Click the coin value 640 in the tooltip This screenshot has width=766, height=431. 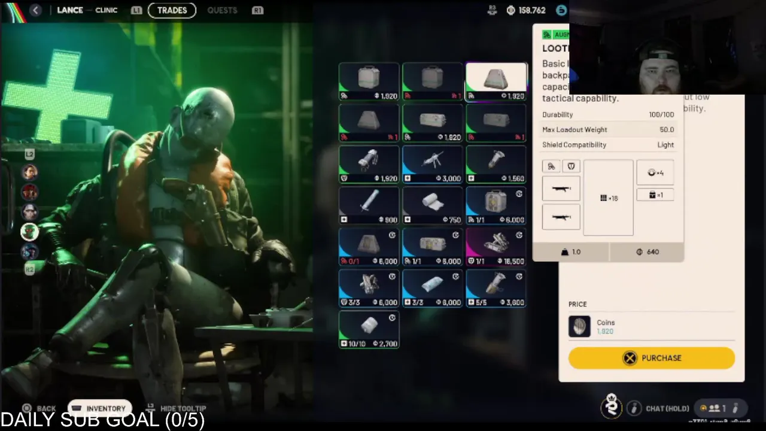(647, 252)
